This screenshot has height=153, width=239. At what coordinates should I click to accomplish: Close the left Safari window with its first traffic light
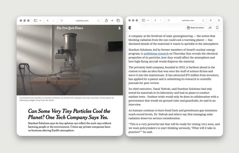(21, 21)
